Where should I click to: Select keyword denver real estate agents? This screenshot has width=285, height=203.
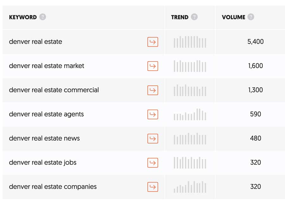pos(46,114)
